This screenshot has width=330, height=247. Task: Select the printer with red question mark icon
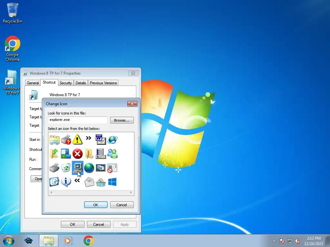(66, 140)
